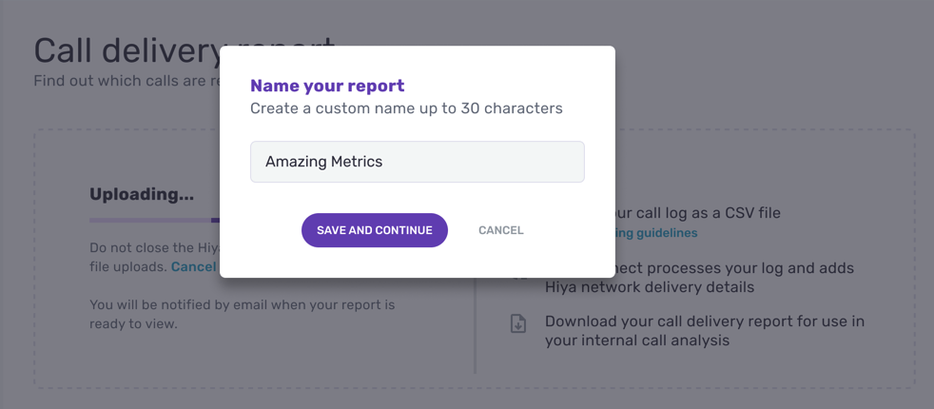Click the "Name your report" dialog title

tap(327, 86)
